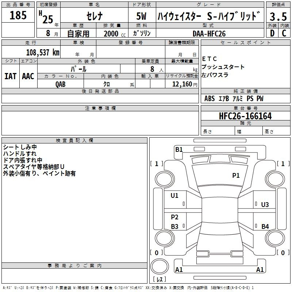Click air conditioner value AAC

(28, 76)
